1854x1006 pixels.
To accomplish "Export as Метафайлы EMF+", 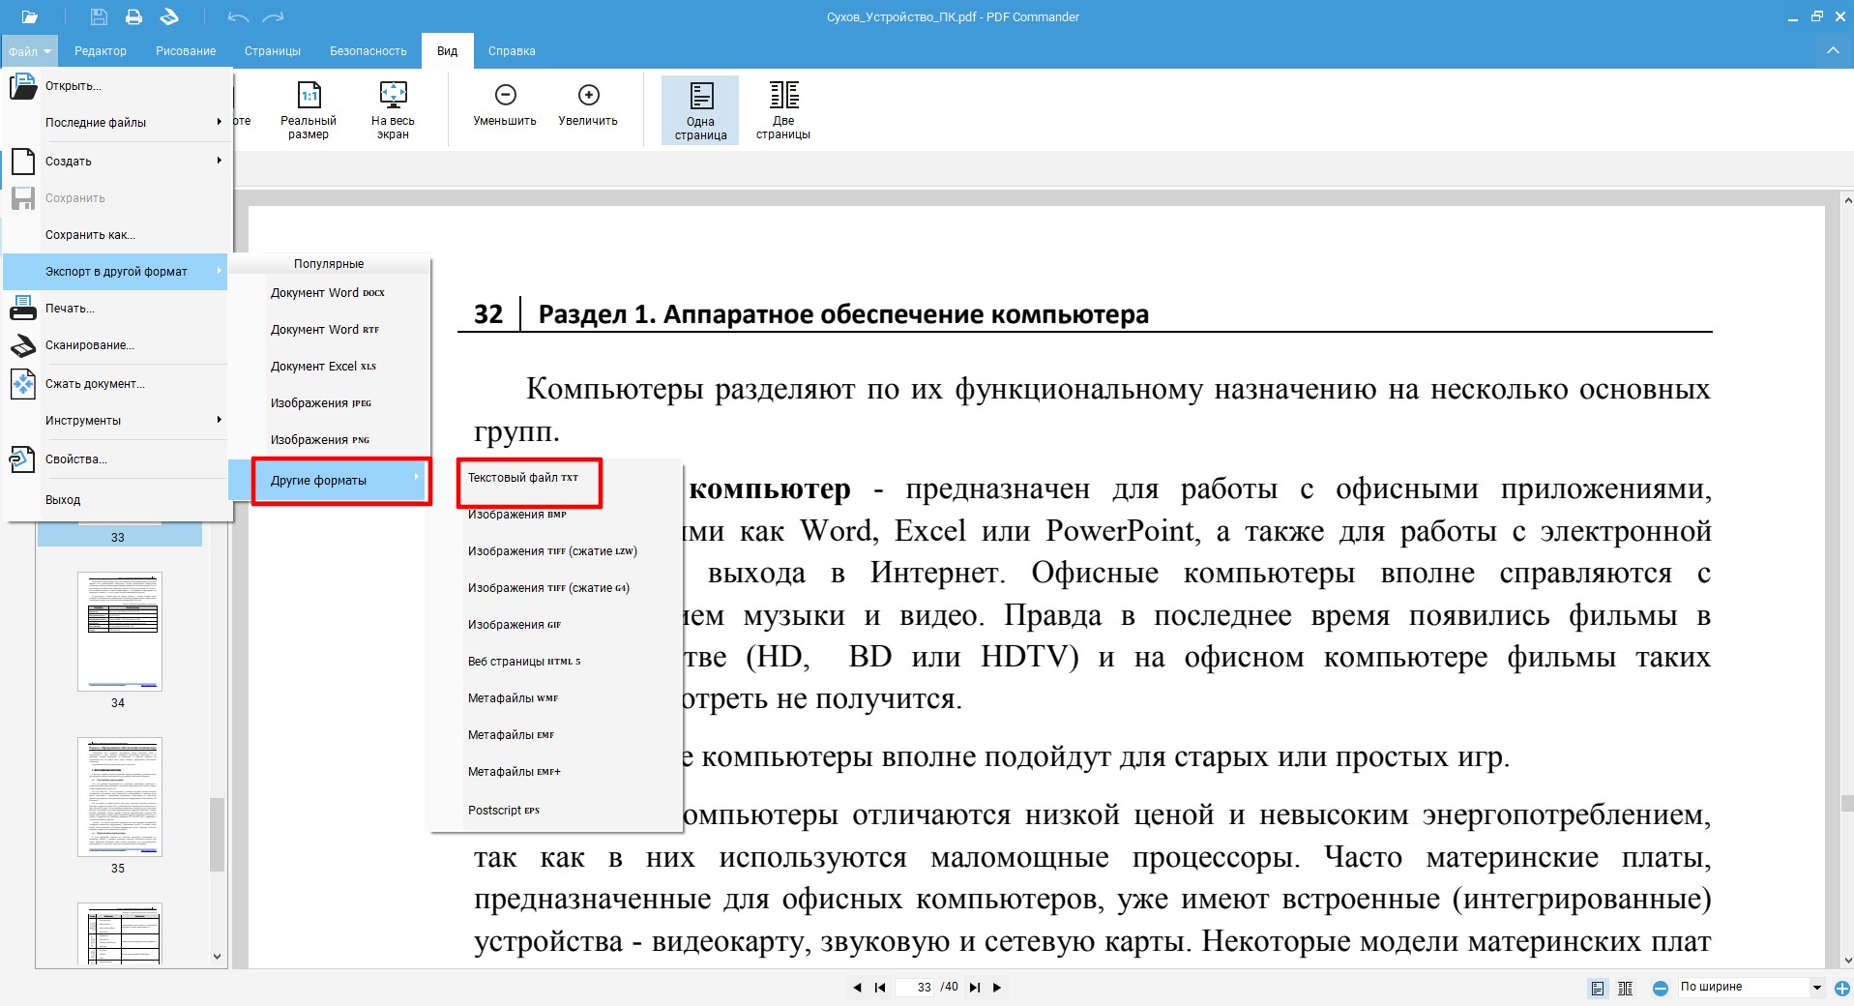I will point(557,772).
